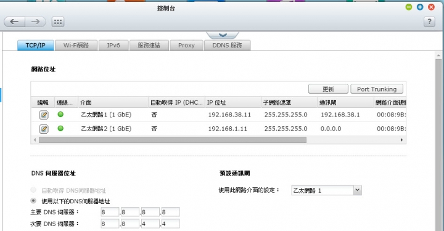Screen dimensions: 444x231
Task: Click the first octet of the 次要 DNS 伺服器 field
Action: coord(110,224)
